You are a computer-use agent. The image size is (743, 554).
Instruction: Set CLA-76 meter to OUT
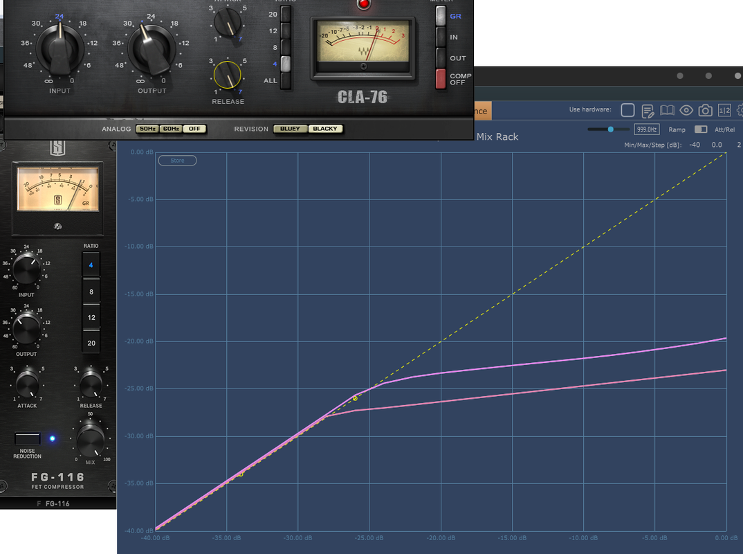point(441,58)
